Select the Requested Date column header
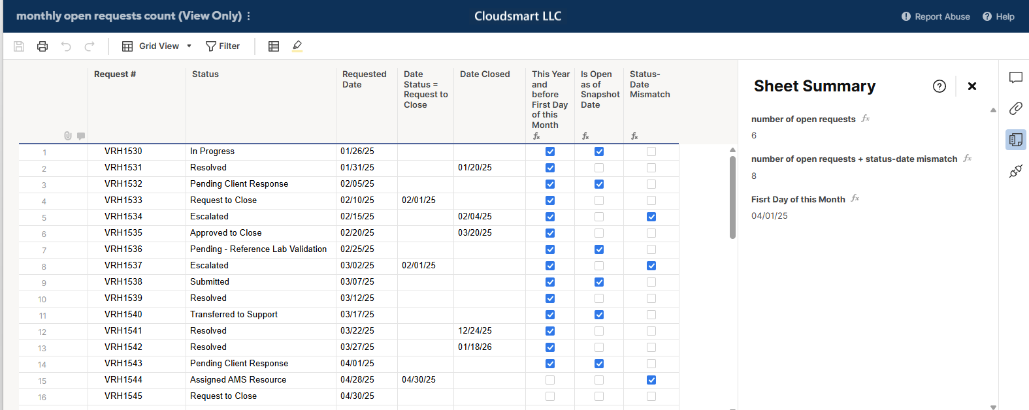1029x410 pixels. [367, 104]
